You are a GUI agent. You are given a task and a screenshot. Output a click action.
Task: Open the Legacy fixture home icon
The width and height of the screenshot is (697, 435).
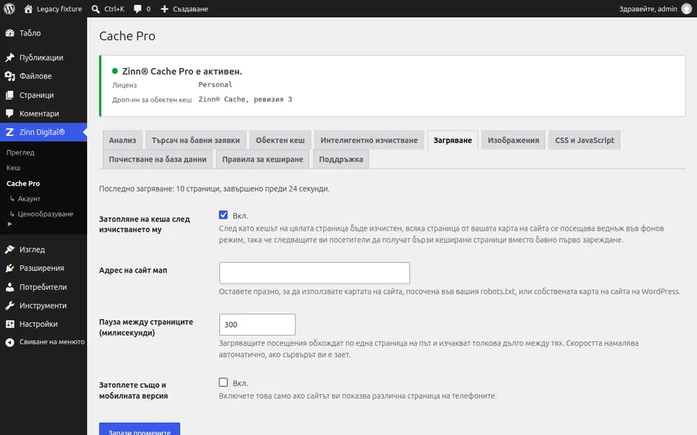28,9
